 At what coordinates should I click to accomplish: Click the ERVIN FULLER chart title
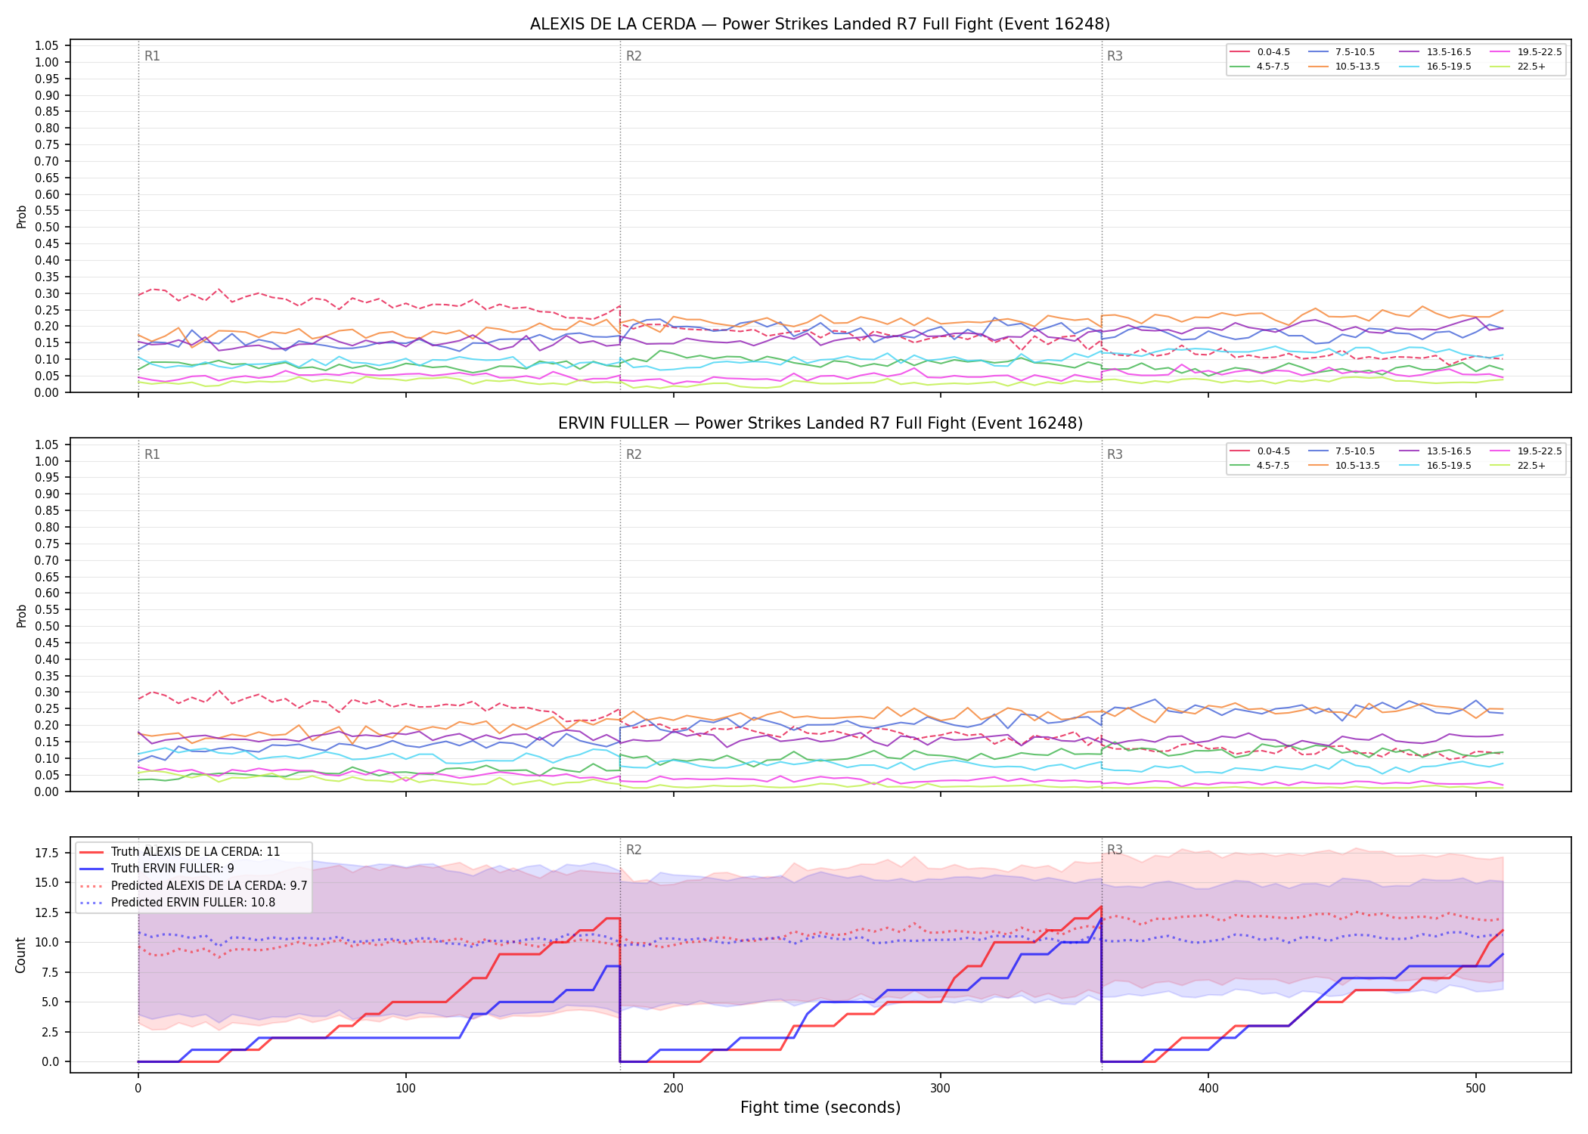tap(820, 423)
